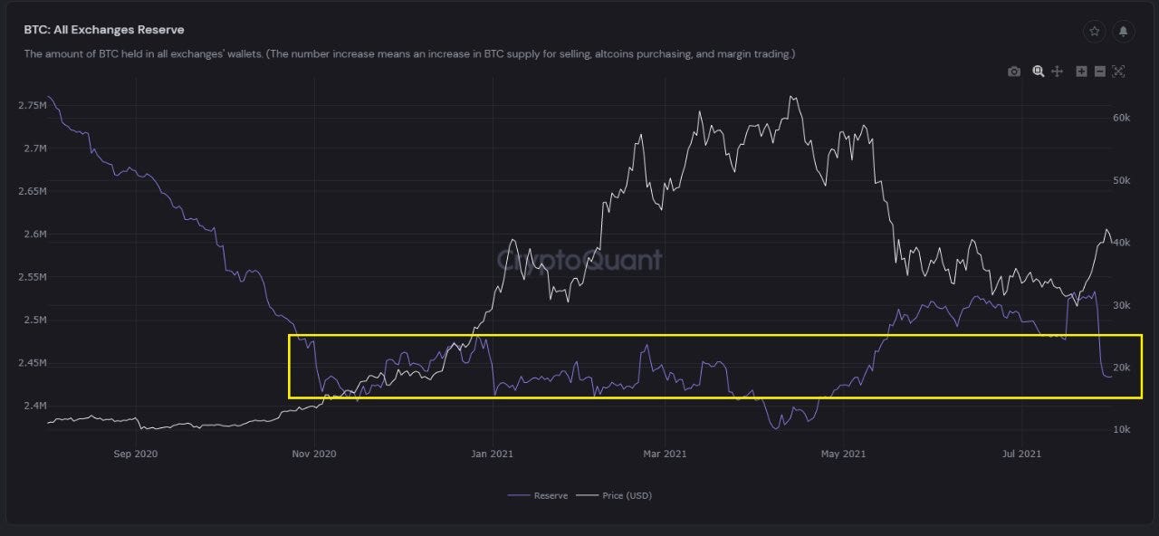1159x536 pixels.
Task: Click the '30k' right axis value
Action: click(1122, 305)
